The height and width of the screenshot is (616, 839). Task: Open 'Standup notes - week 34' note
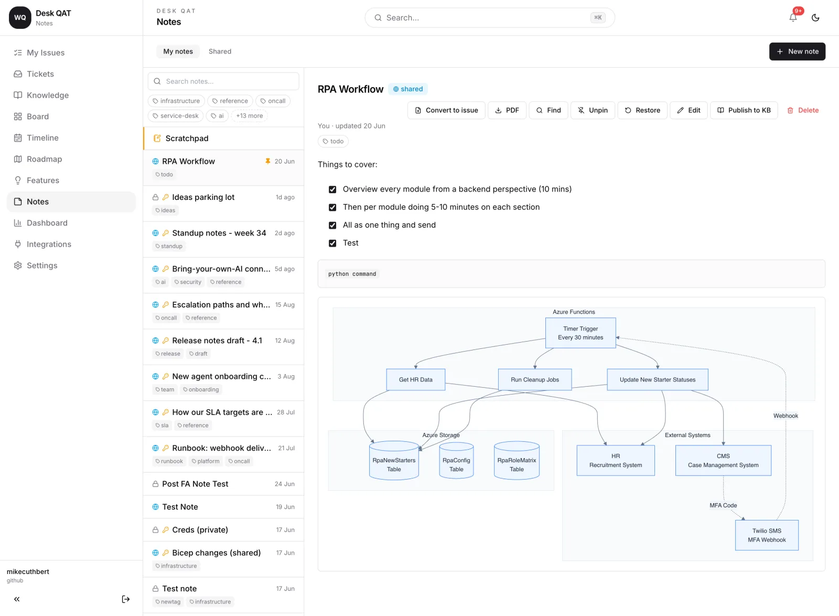tap(223, 239)
